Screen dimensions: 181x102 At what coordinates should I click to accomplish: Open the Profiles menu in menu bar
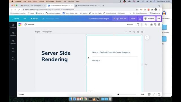pos(59,1)
